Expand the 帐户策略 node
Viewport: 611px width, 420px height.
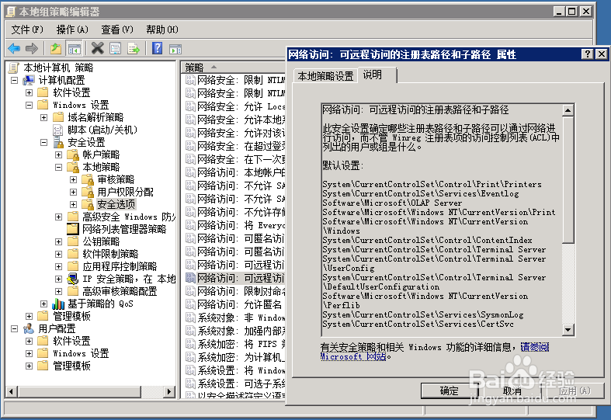click(x=59, y=155)
